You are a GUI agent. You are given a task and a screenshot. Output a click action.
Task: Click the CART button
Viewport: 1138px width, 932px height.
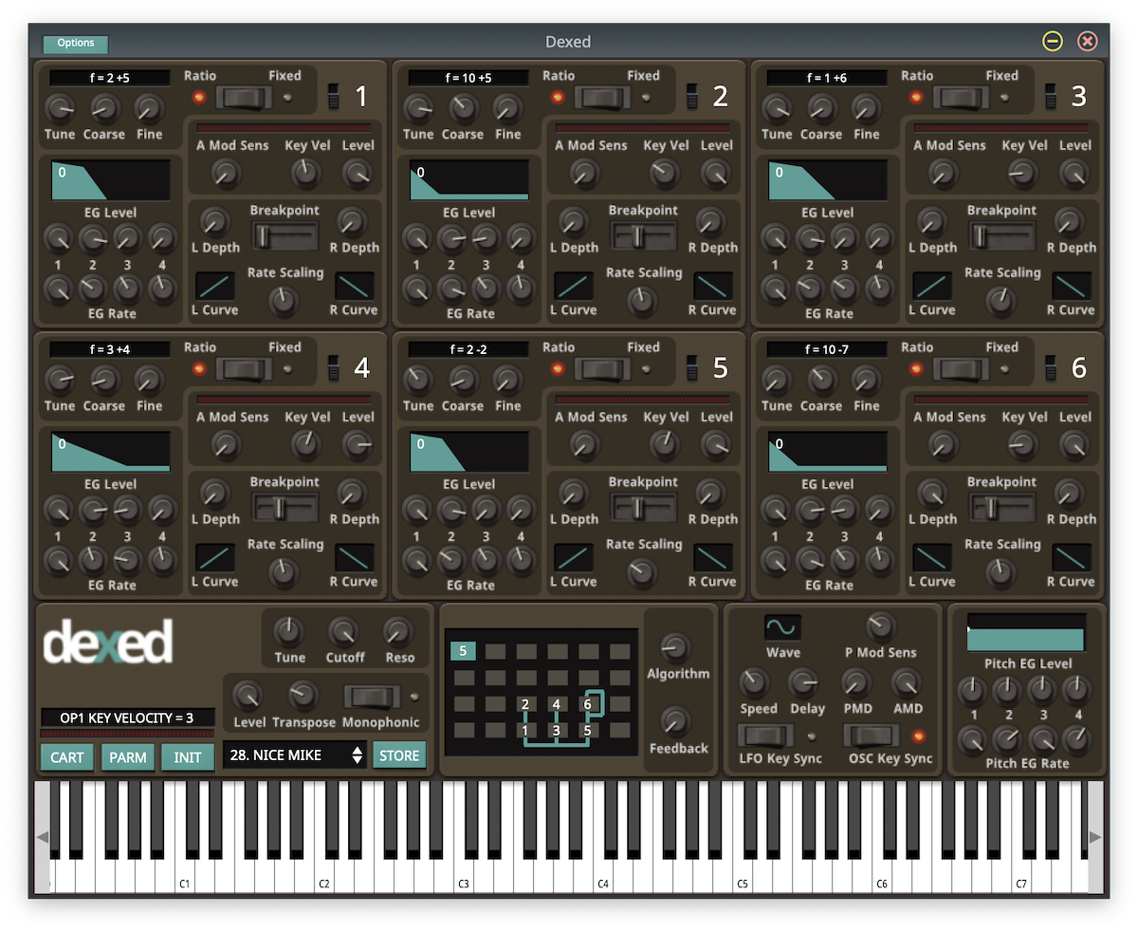[67, 756]
